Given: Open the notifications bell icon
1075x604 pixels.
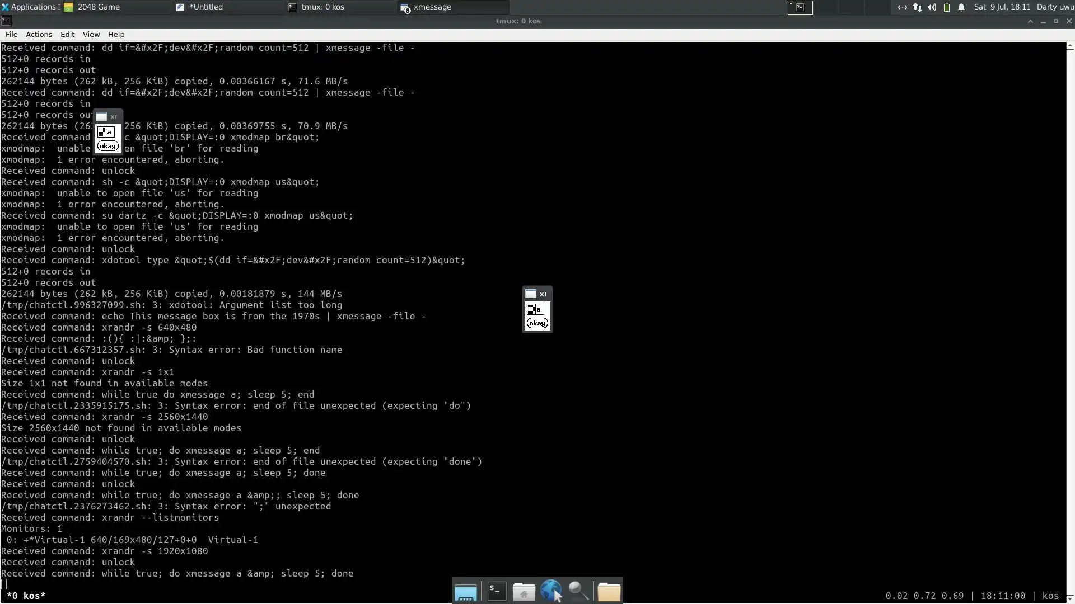Looking at the screenshot, I should (961, 7).
